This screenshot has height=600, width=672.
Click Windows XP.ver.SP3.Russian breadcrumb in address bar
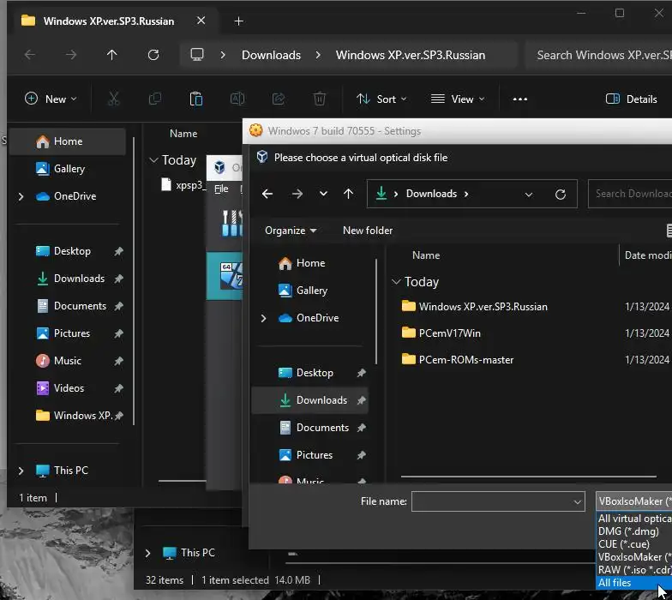[411, 55]
